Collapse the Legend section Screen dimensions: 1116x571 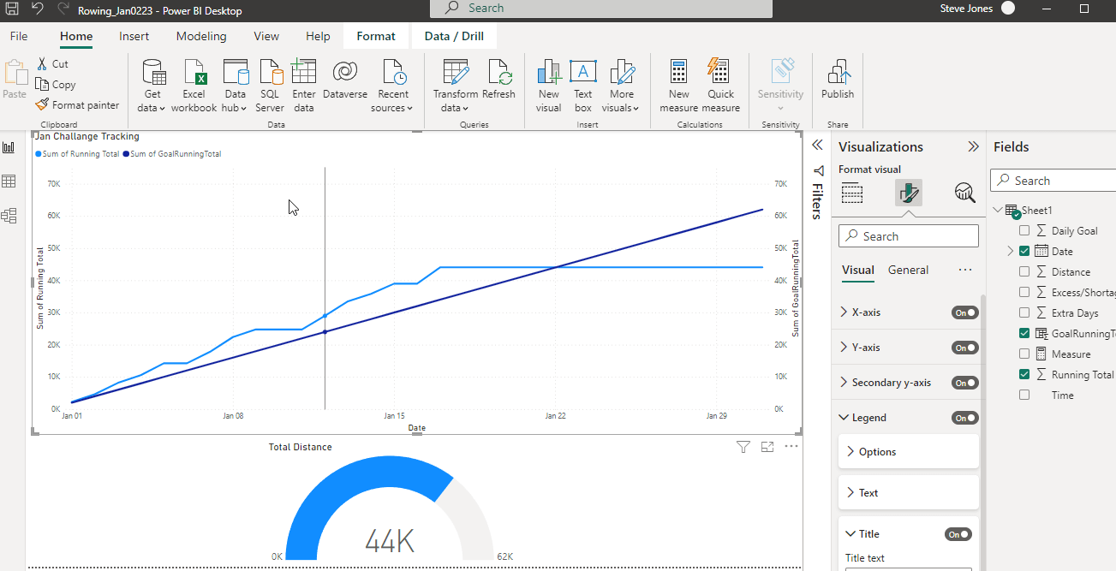click(x=844, y=418)
